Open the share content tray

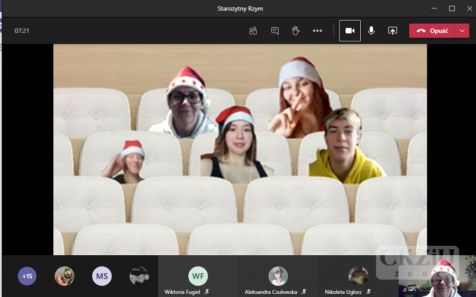click(392, 31)
